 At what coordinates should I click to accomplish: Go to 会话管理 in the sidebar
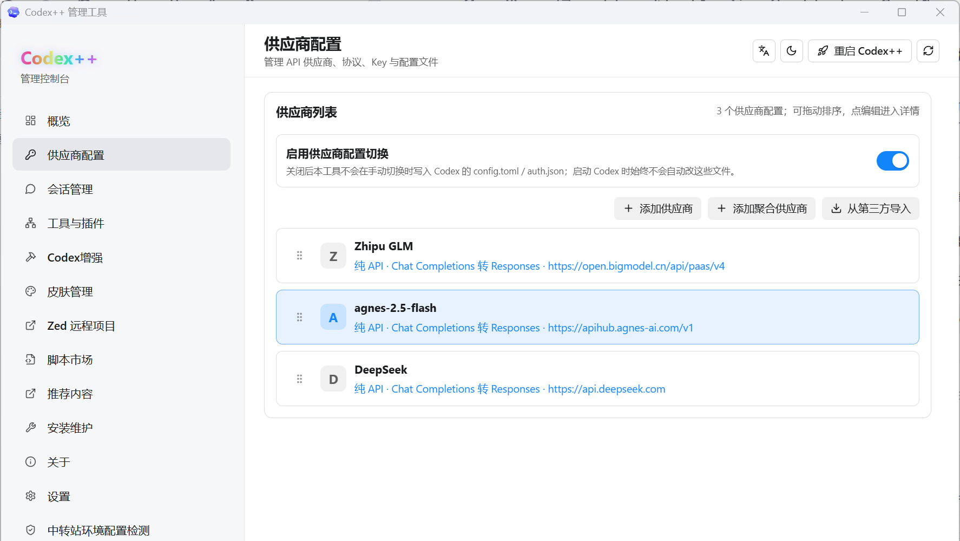click(121, 189)
